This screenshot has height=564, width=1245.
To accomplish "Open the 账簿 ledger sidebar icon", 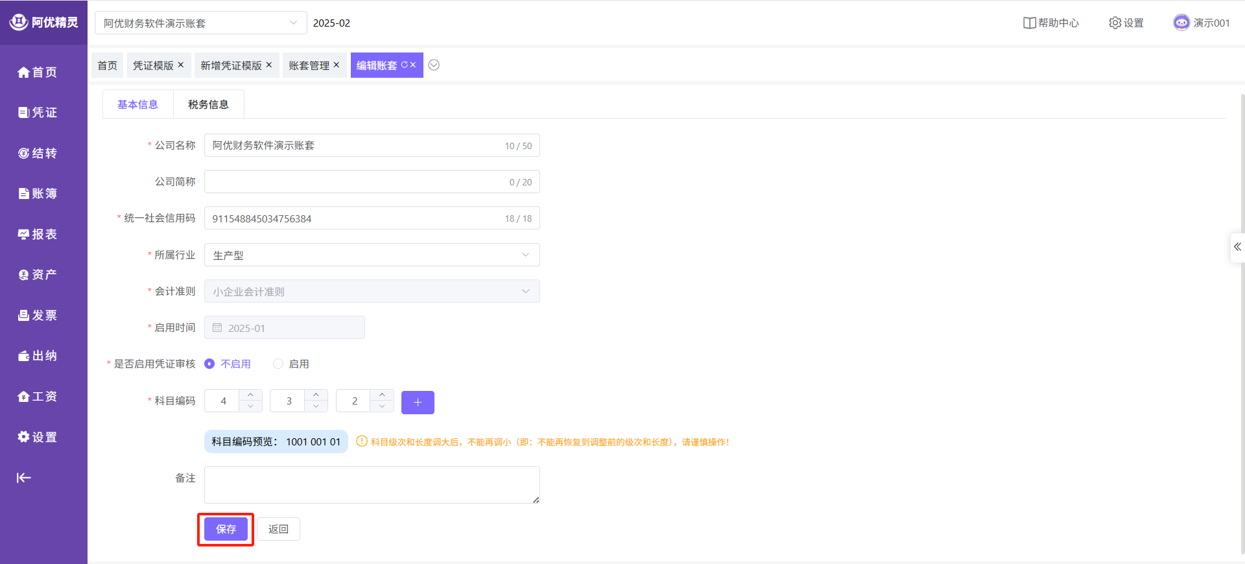I will [23, 194].
